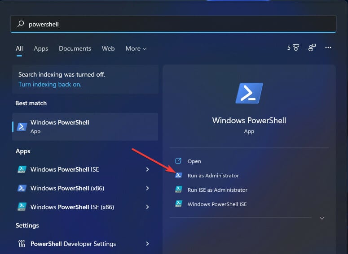Image resolution: width=348 pixels, height=254 pixels.
Task: Click the Windows PowerShell best match icon
Action: click(22, 127)
